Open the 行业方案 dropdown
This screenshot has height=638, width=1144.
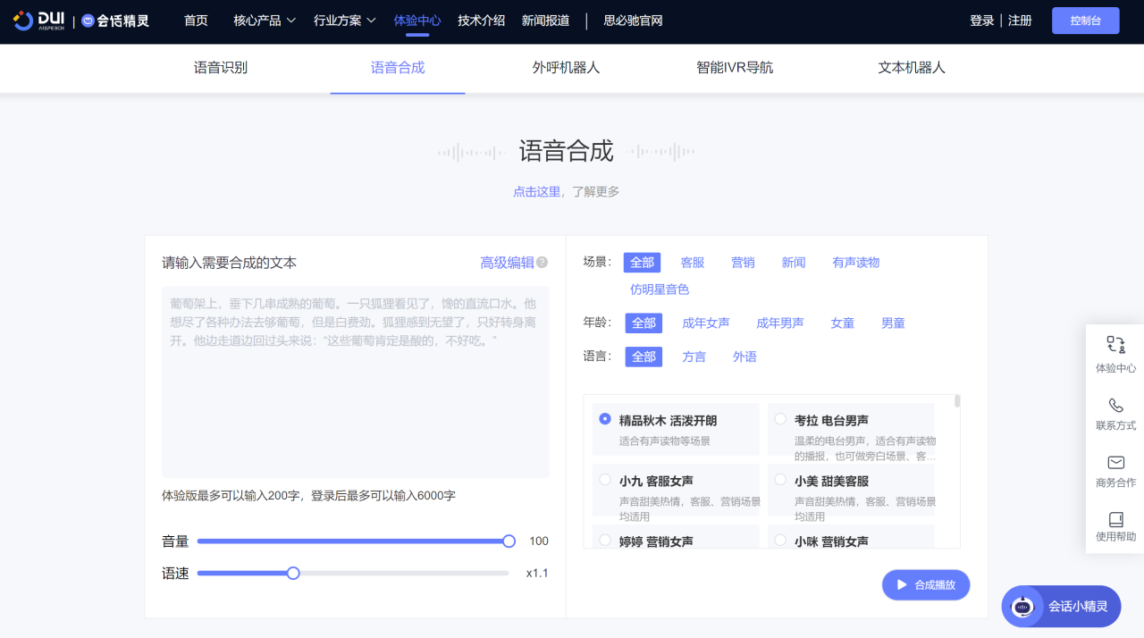pos(344,20)
